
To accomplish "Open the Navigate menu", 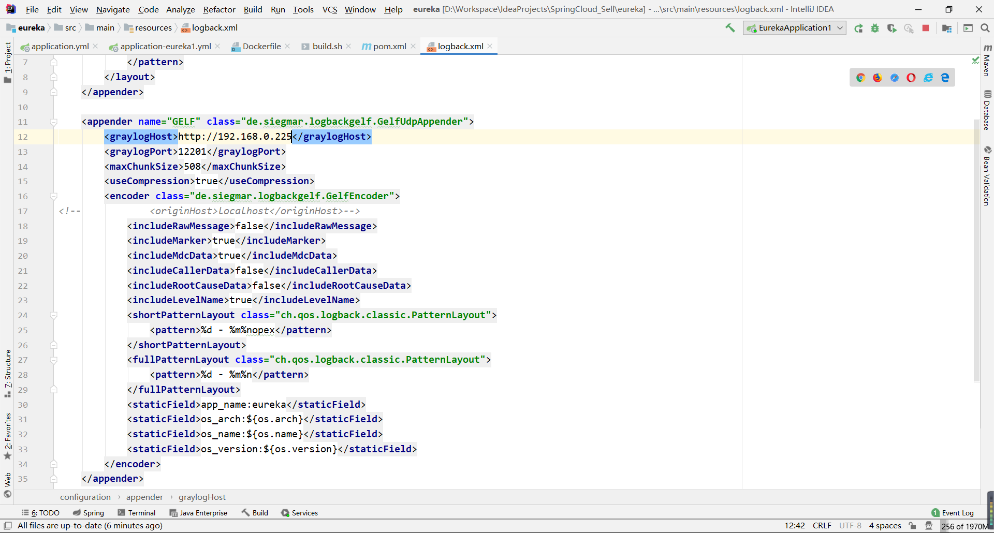I will pos(113,9).
